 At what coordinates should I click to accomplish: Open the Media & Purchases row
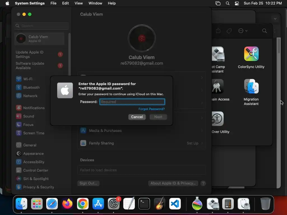coord(142,130)
